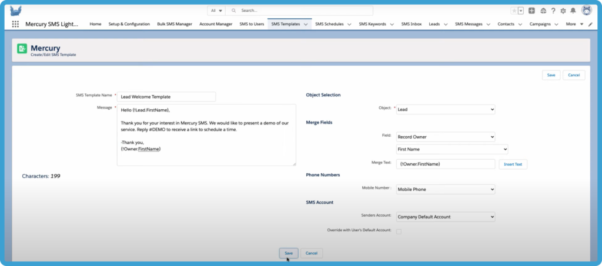Click the bottom Cancel button
Viewport: 602px width, 266px height.
pos(312,253)
